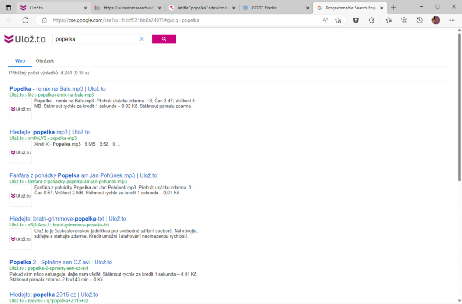Viewport: 462px width, 304px height.
Task: Click the browser address bar URL
Action: coord(126,20)
